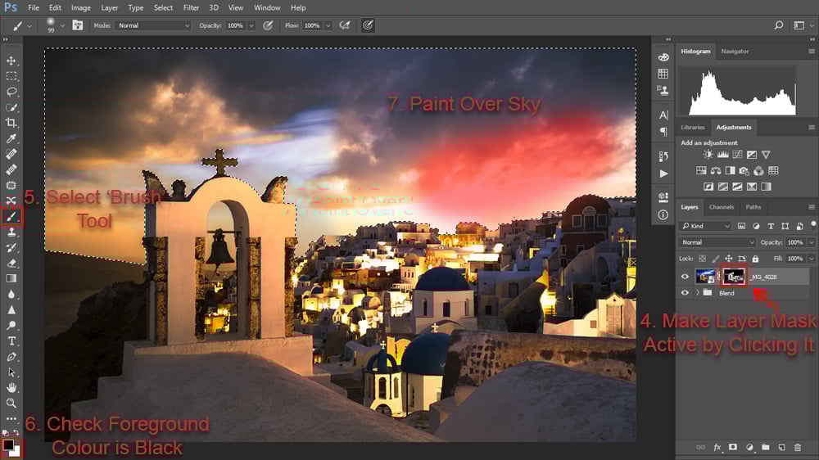Viewport: 819px width, 460px height.
Task: Click the black foreground color swatch
Action: 8,445
